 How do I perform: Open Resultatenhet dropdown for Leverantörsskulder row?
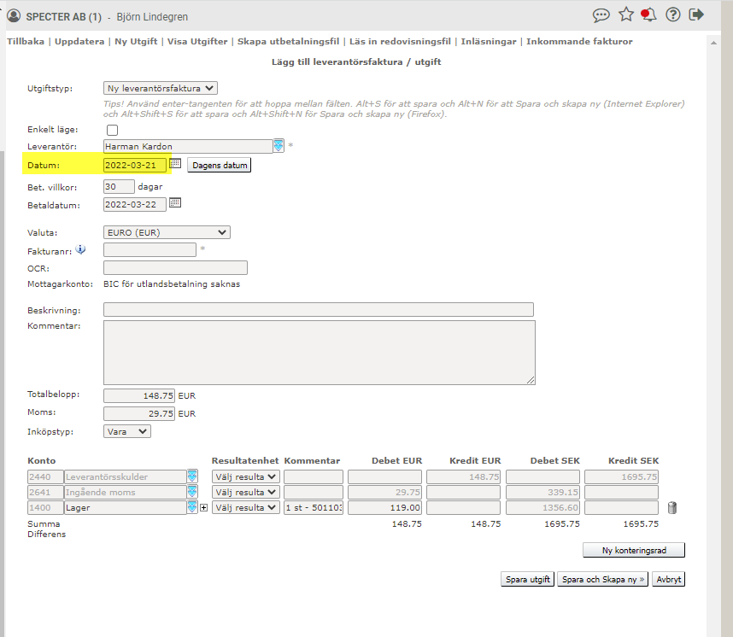[245, 476]
